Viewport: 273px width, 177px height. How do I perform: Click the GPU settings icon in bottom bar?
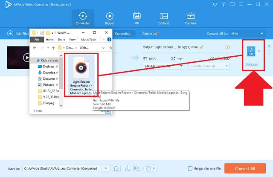[x=137, y=168]
